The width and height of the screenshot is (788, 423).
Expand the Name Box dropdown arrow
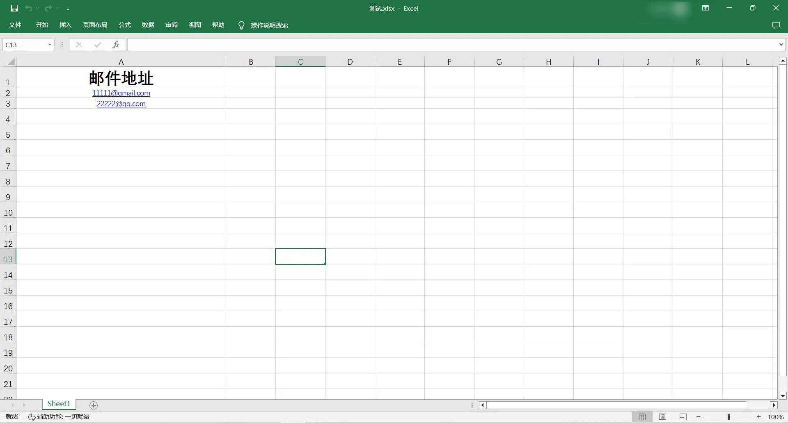(x=50, y=45)
